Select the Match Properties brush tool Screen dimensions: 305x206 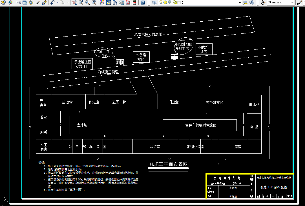point(37,3)
